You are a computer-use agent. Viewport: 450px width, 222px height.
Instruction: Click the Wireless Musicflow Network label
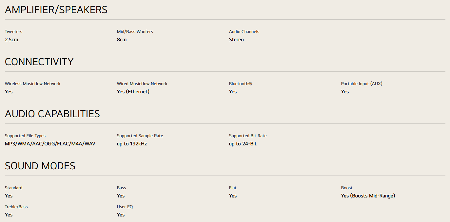32,84
